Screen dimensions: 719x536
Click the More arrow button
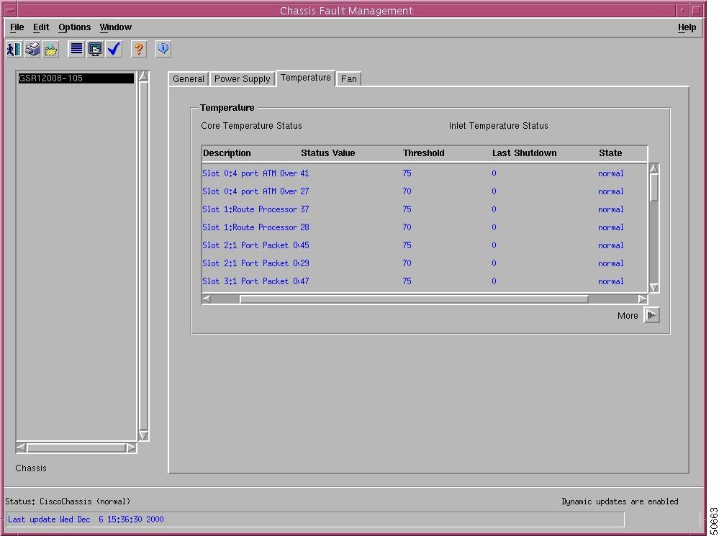point(651,315)
